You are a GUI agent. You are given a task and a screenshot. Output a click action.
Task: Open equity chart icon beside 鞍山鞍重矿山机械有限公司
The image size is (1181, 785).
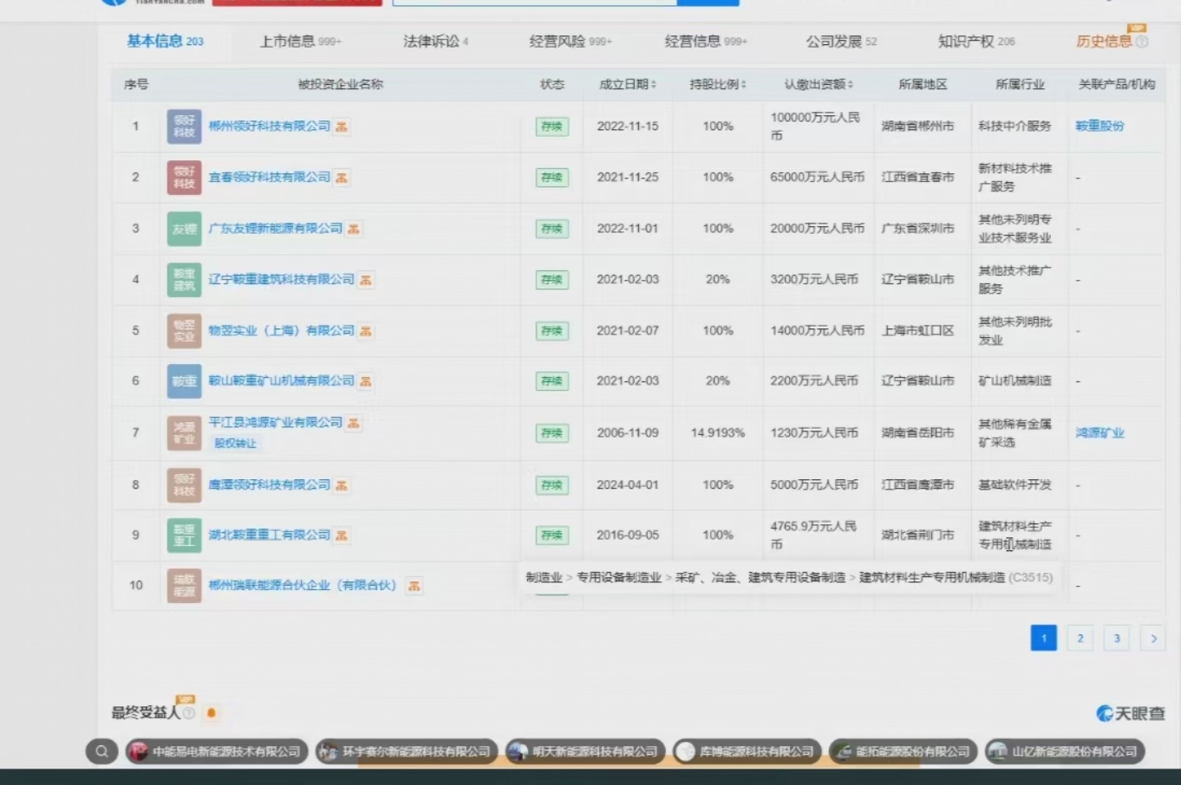pos(366,381)
